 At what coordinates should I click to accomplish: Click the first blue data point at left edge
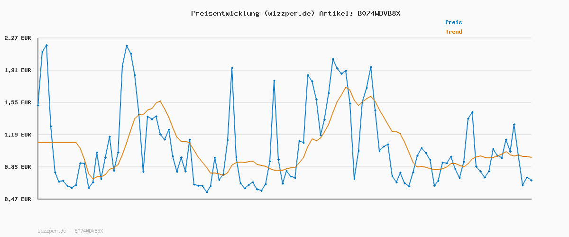[x=38, y=105]
